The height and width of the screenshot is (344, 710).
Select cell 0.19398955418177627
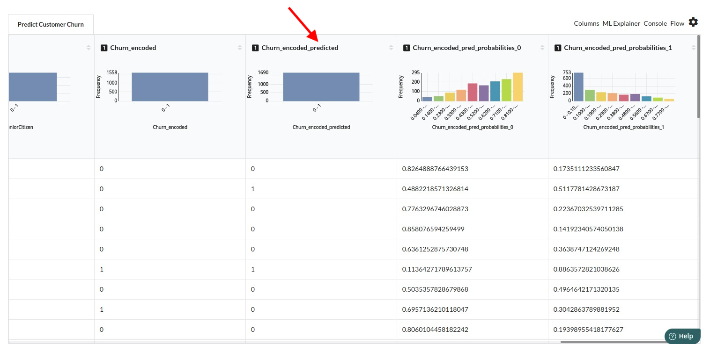point(623,330)
